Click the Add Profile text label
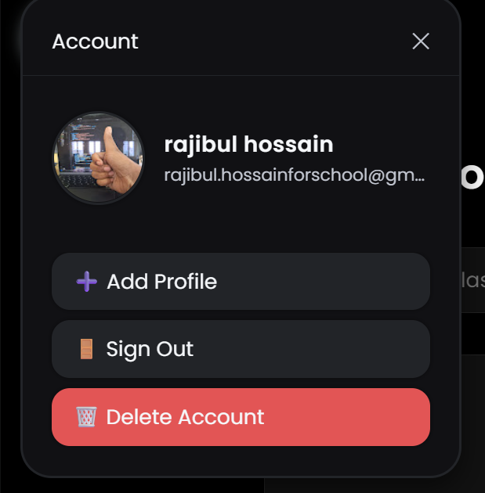Viewport: 485px width, 493px height. click(x=161, y=282)
